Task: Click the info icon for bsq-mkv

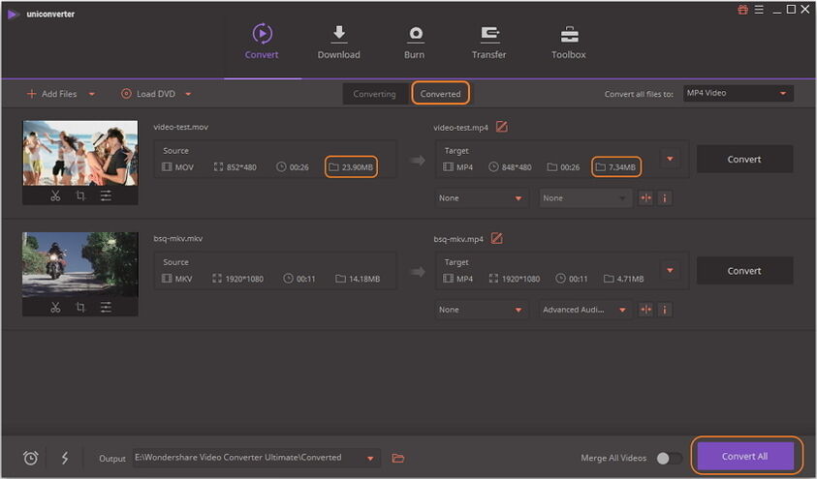Action: tap(664, 310)
